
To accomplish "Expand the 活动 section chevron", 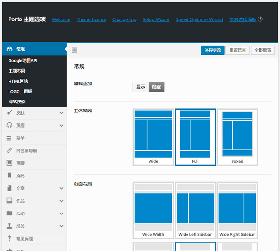I will point(61,213).
